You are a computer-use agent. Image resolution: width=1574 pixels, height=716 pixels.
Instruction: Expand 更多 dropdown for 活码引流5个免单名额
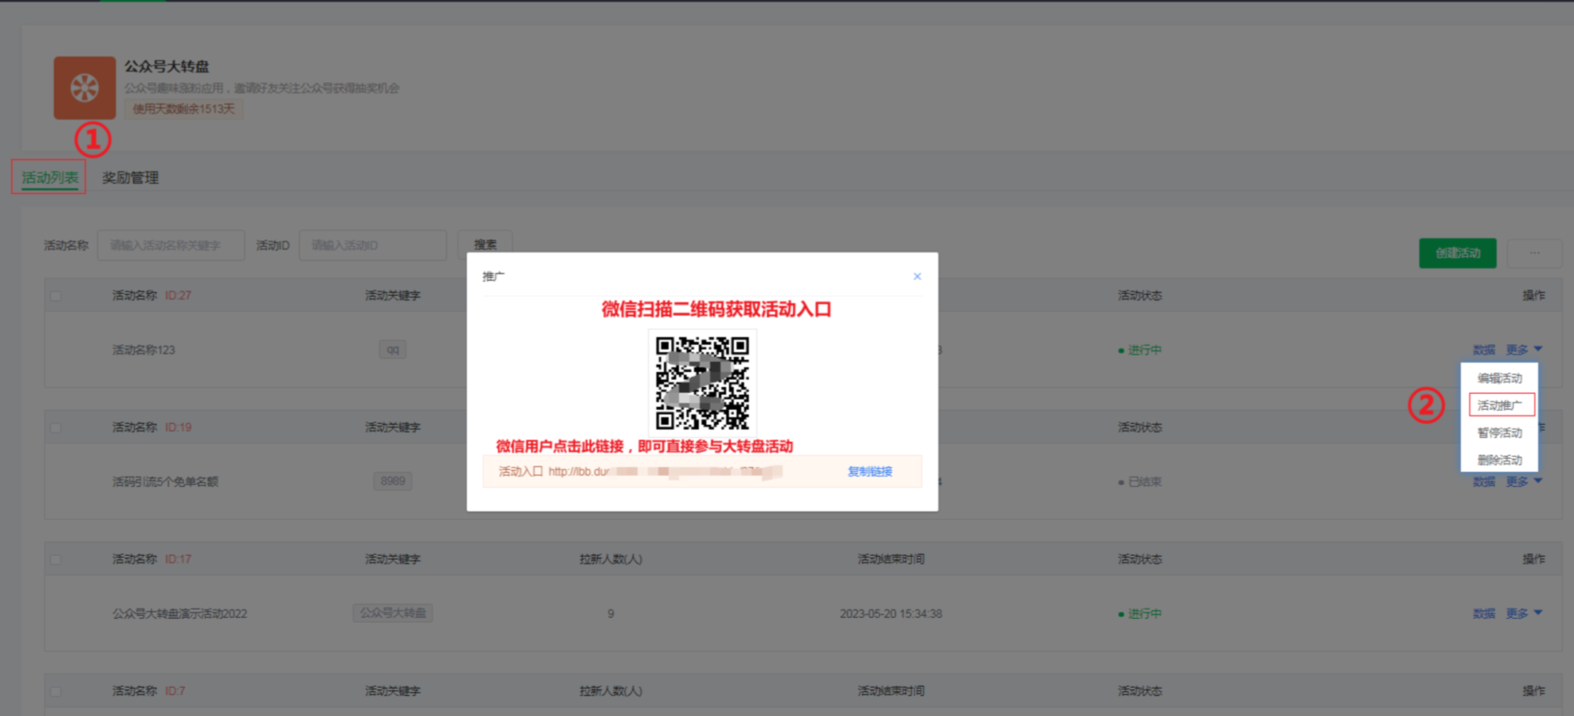pyautogui.click(x=1523, y=481)
